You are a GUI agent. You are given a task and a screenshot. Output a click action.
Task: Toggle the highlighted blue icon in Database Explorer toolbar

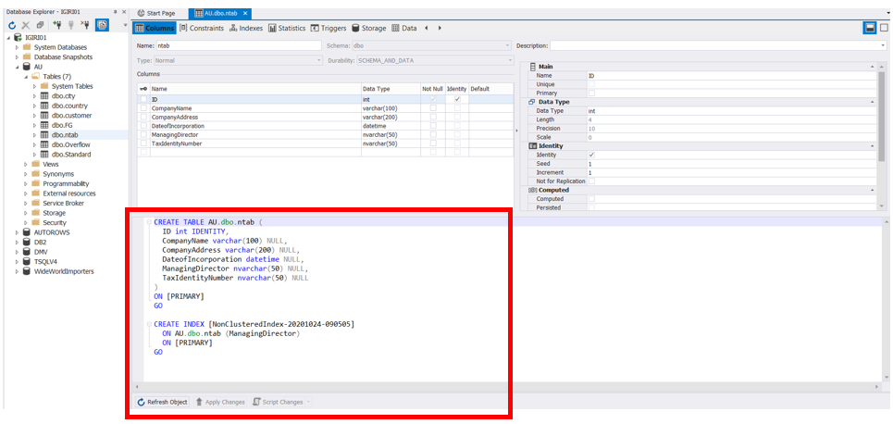point(102,25)
